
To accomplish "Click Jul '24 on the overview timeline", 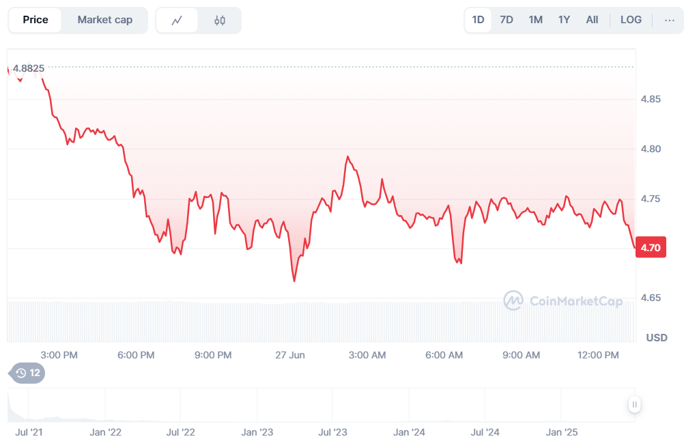I will tap(485, 432).
